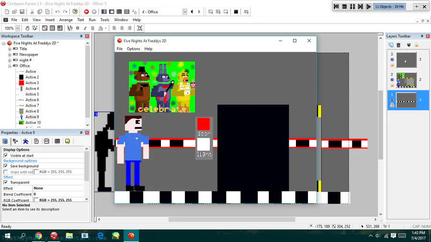431x242 pixels.
Task: Expand the night # frame in the workspace tree
Action: tap(10, 60)
